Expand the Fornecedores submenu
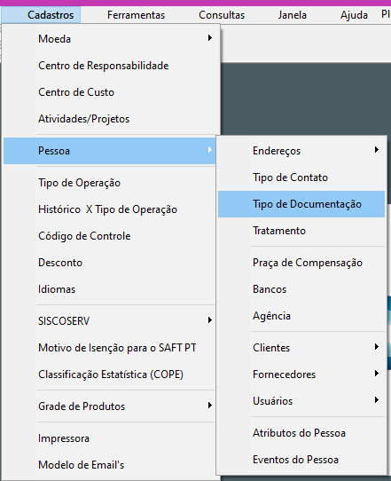The image size is (391, 481). tap(301, 375)
